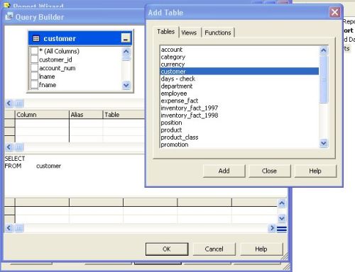Click left arrow of grid pane scrollbar
Image resolution: width=355 pixels, height=272 pixels.
9,147
